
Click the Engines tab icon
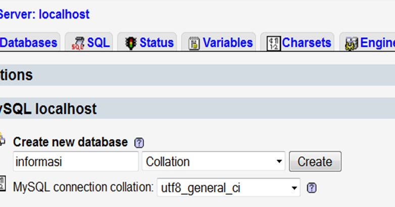[x=352, y=44]
